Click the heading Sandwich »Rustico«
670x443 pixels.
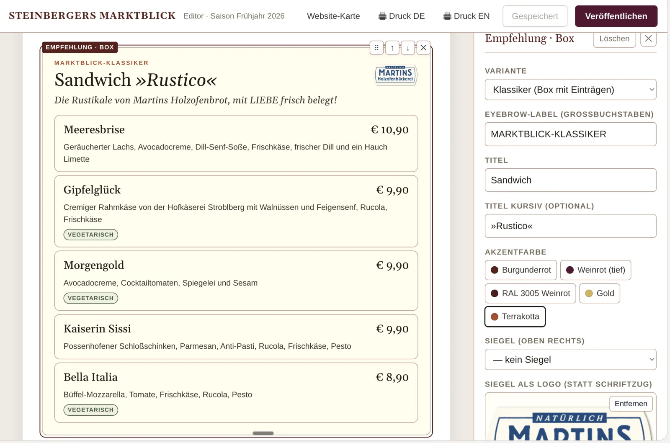tap(135, 80)
